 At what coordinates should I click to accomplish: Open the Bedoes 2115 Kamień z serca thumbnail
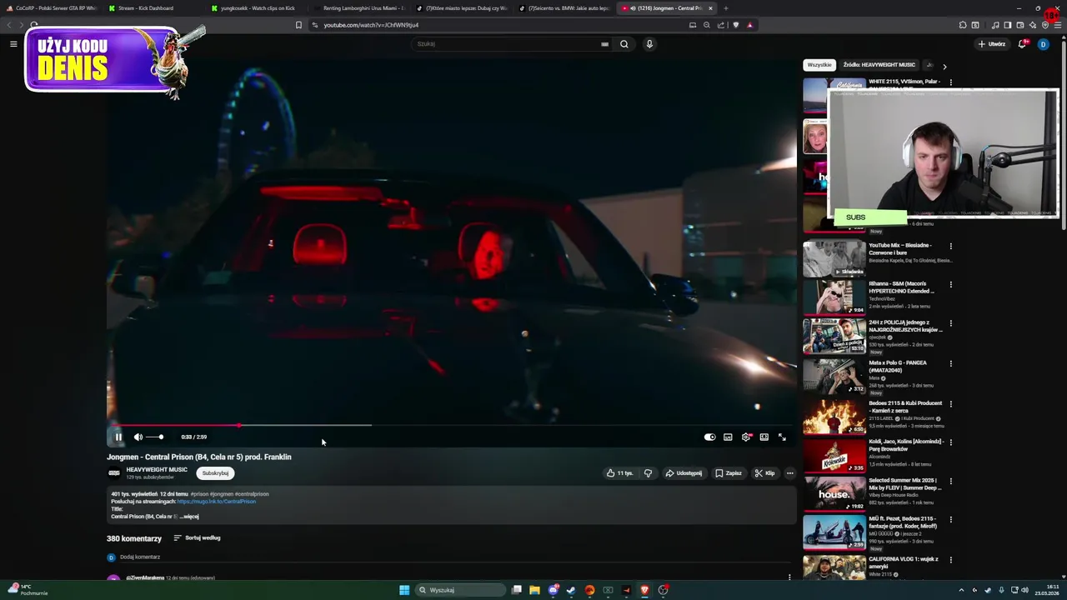834,417
